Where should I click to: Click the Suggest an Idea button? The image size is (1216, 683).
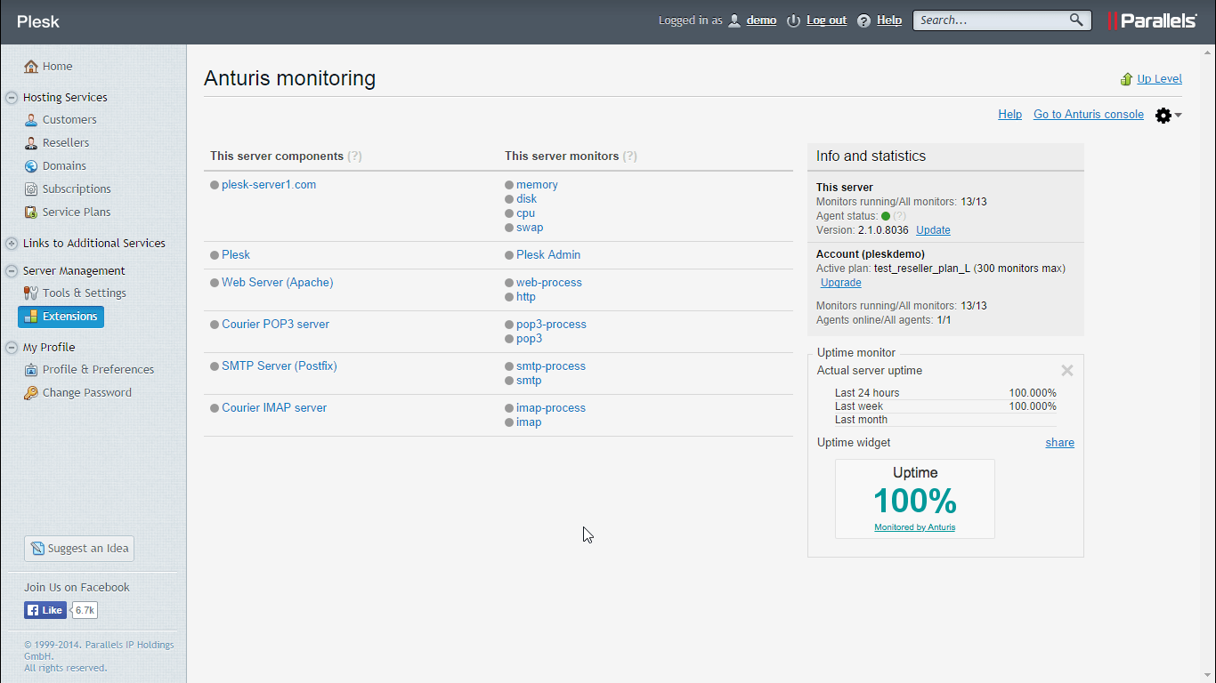79,549
